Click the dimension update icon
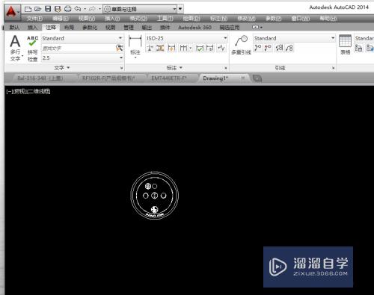 (210, 48)
